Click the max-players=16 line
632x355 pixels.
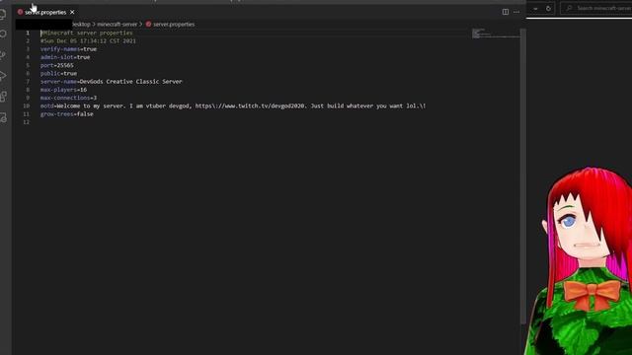63,90
